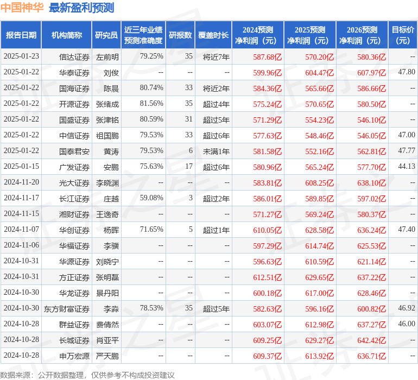Click researcher name 安鹏
This screenshot has width=418, height=380.
point(111,167)
